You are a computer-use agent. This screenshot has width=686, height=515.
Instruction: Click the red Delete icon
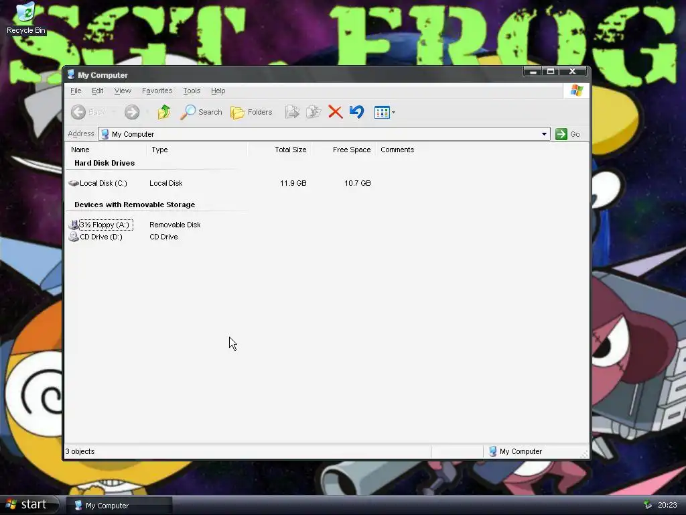pyautogui.click(x=335, y=112)
